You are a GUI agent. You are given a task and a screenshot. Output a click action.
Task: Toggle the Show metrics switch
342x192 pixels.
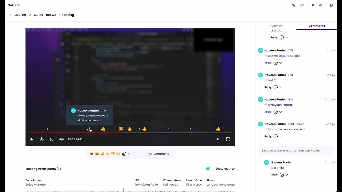[x=209, y=169]
